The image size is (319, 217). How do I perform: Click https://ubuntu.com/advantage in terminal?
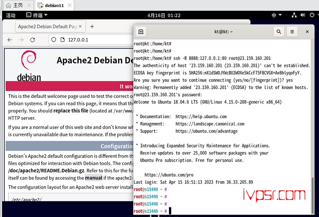click(x=206, y=131)
